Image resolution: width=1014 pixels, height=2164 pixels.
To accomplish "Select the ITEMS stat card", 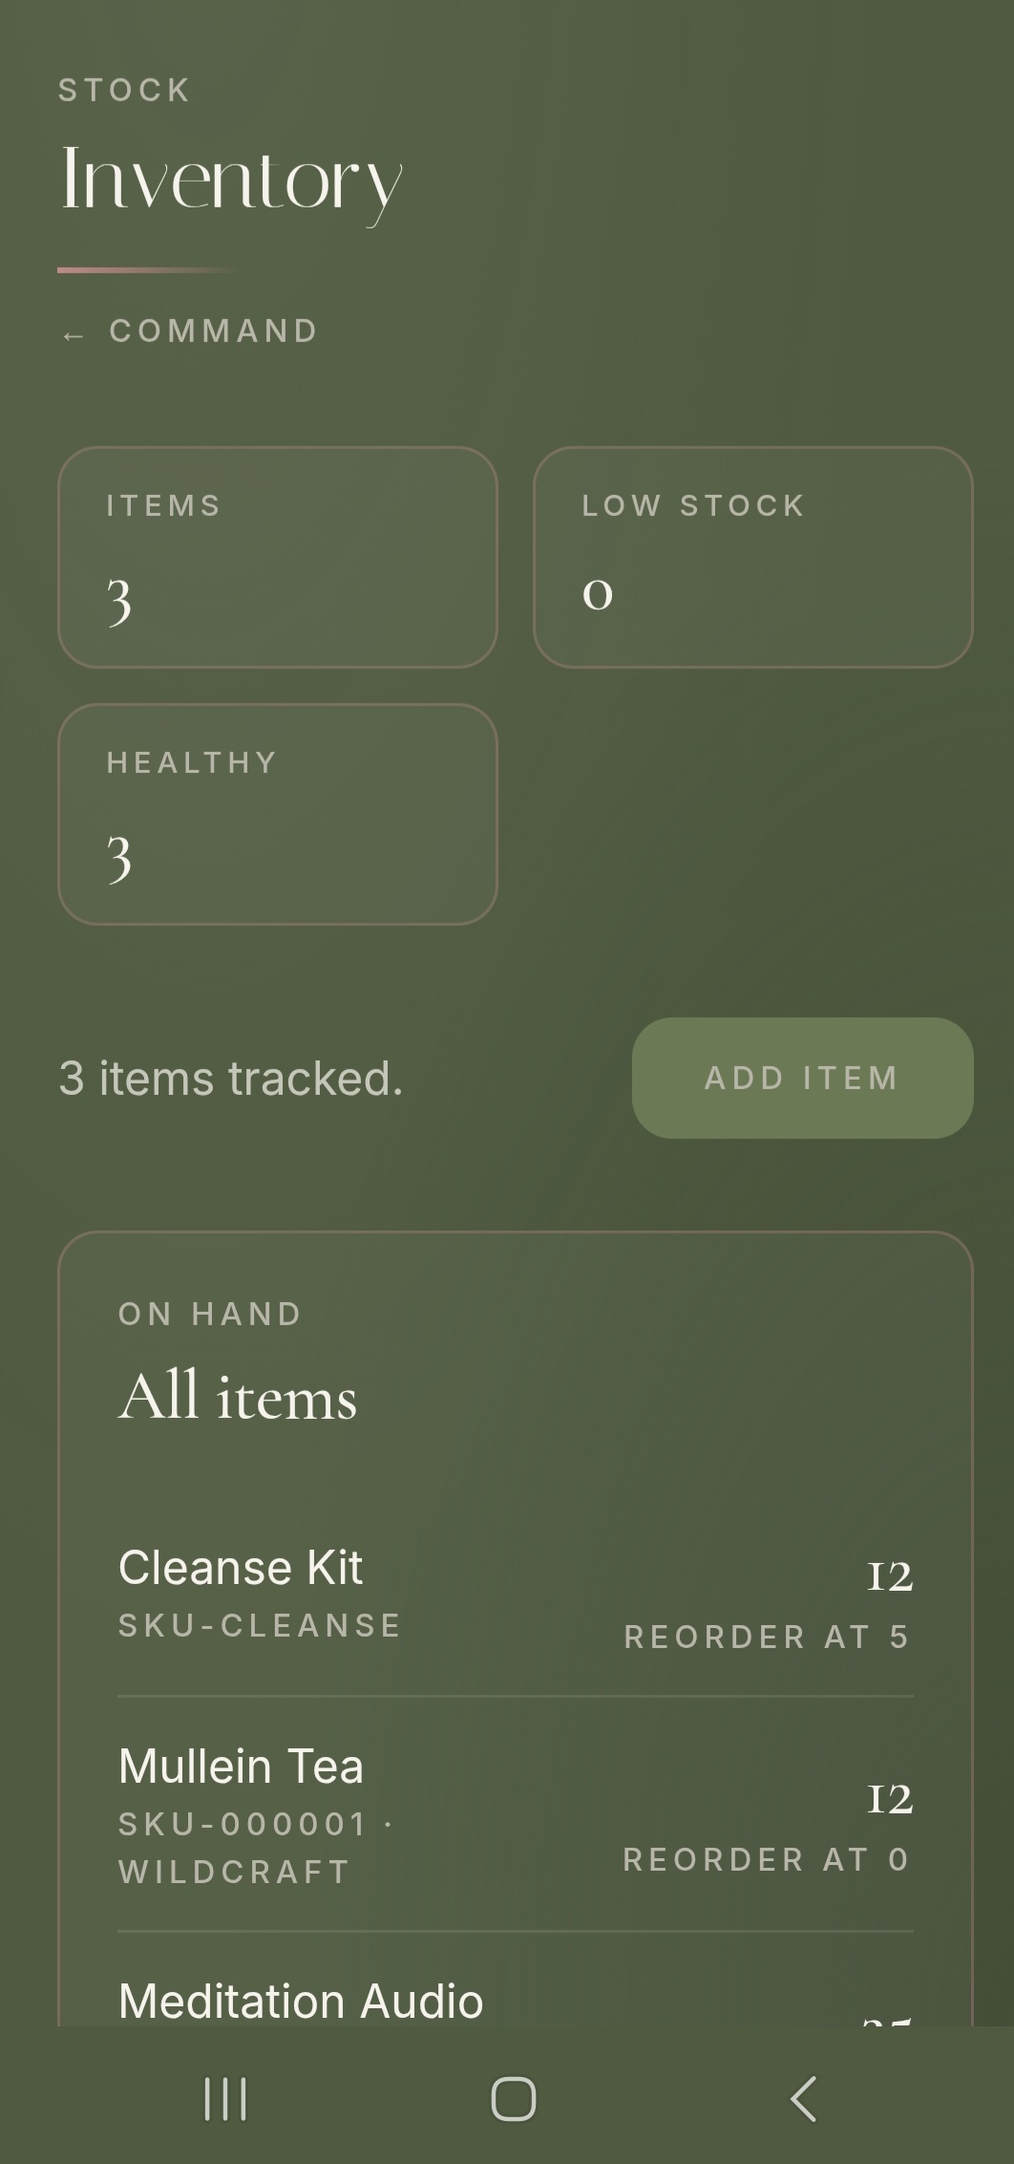I will (x=276, y=554).
